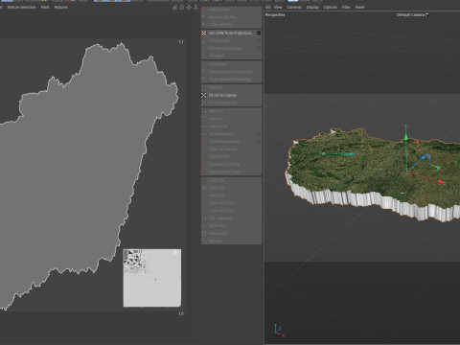Click the Clear UV Pins command
The width and height of the screenshot is (460, 345).
[x=231, y=25]
